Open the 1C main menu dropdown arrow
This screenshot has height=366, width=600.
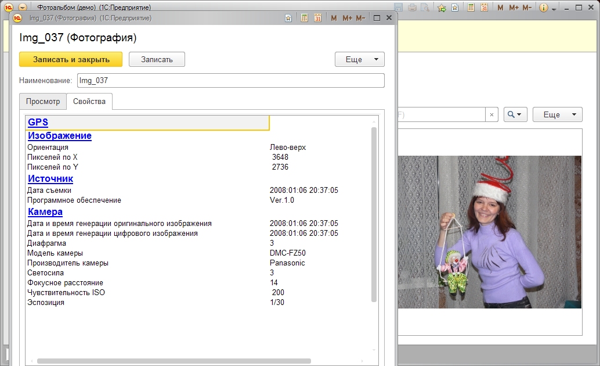click(22, 8)
